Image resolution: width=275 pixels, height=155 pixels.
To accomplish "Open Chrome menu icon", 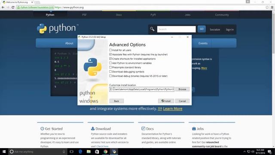I will pyautogui.click(x=272, y=7).
